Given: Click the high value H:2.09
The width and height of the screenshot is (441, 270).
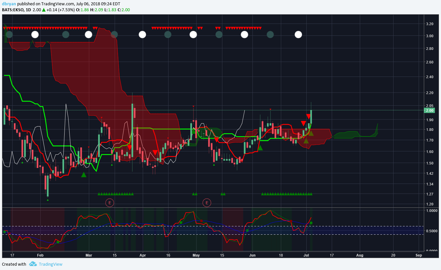Looking at the screenshot, I should point(96,10).
